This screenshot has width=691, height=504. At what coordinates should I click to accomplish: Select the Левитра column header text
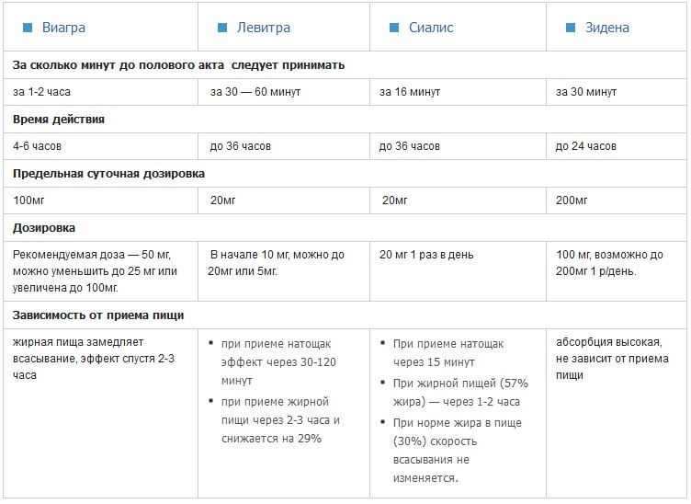click(264, 28)
